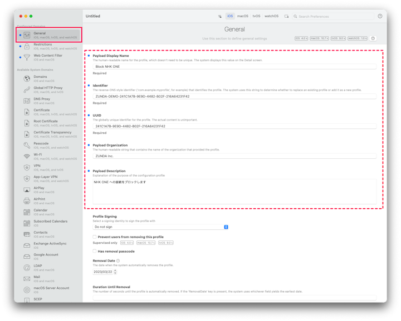Screen dimensions: 401x321
Task: Select the LDAP at-sign icon
Action: click(x=27, y=268)
